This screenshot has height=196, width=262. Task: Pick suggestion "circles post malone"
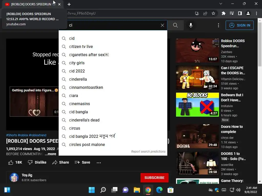tap(113, 145)
